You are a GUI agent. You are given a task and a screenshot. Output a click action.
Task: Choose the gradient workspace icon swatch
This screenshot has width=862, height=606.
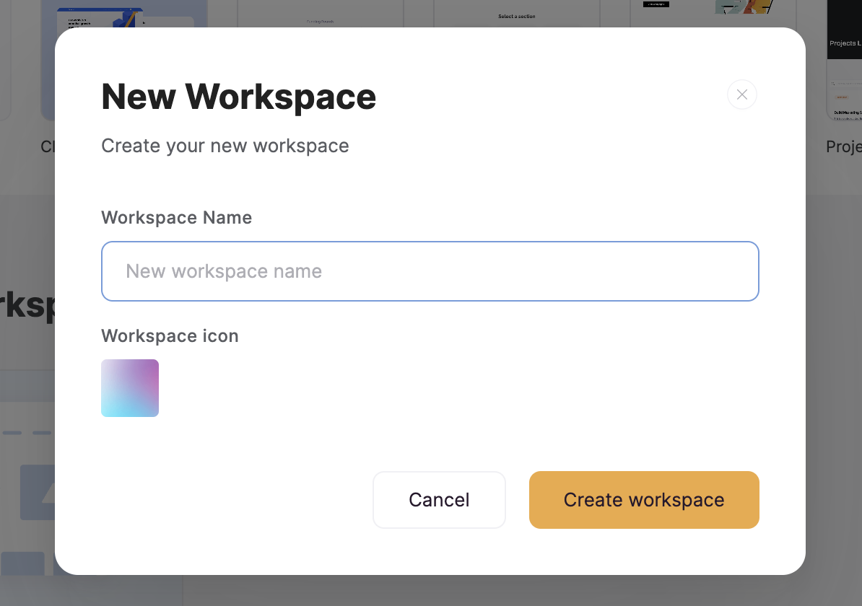(130, 388)
